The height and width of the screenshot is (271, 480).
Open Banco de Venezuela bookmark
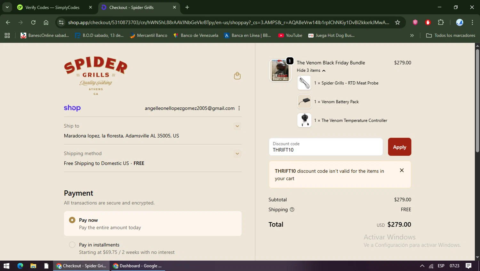pos(196,36)
